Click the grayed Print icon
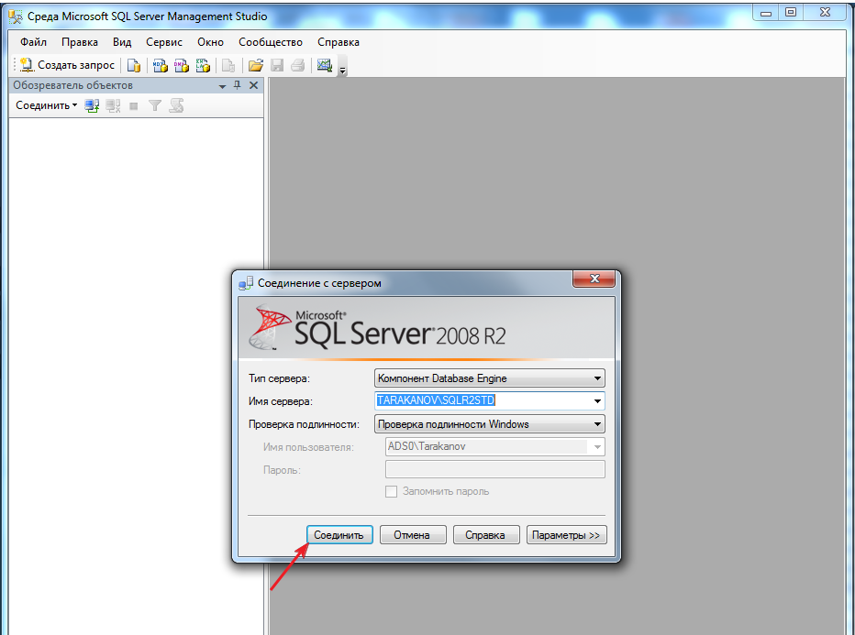 tap(298, 65)
